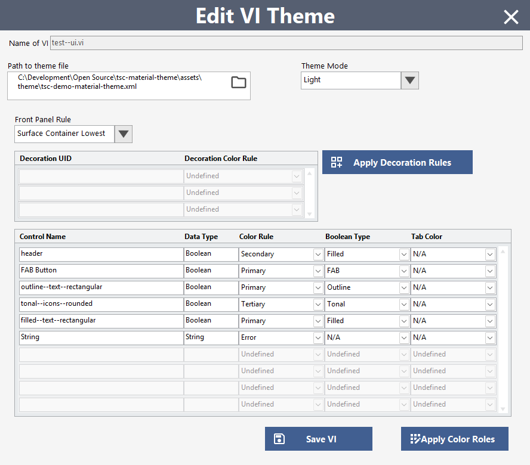Screen dimensions: 530x465
Task: Open Color Rule dropdown for header row
Action: pos(318,254)
